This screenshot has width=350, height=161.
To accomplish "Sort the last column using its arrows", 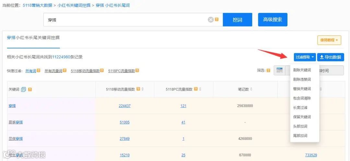I will (321, 89).
